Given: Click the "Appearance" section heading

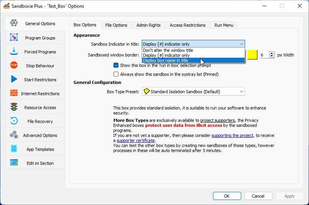Looking at the screenshot, I should [87, 35].
